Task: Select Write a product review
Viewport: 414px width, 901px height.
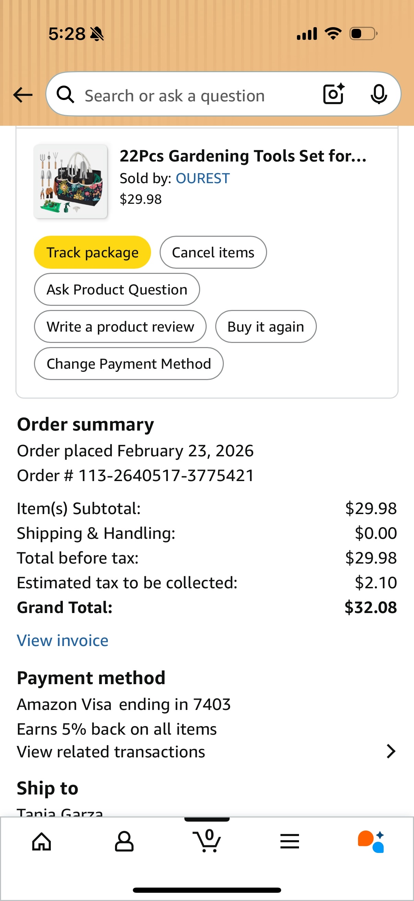Action: [120, 327]
